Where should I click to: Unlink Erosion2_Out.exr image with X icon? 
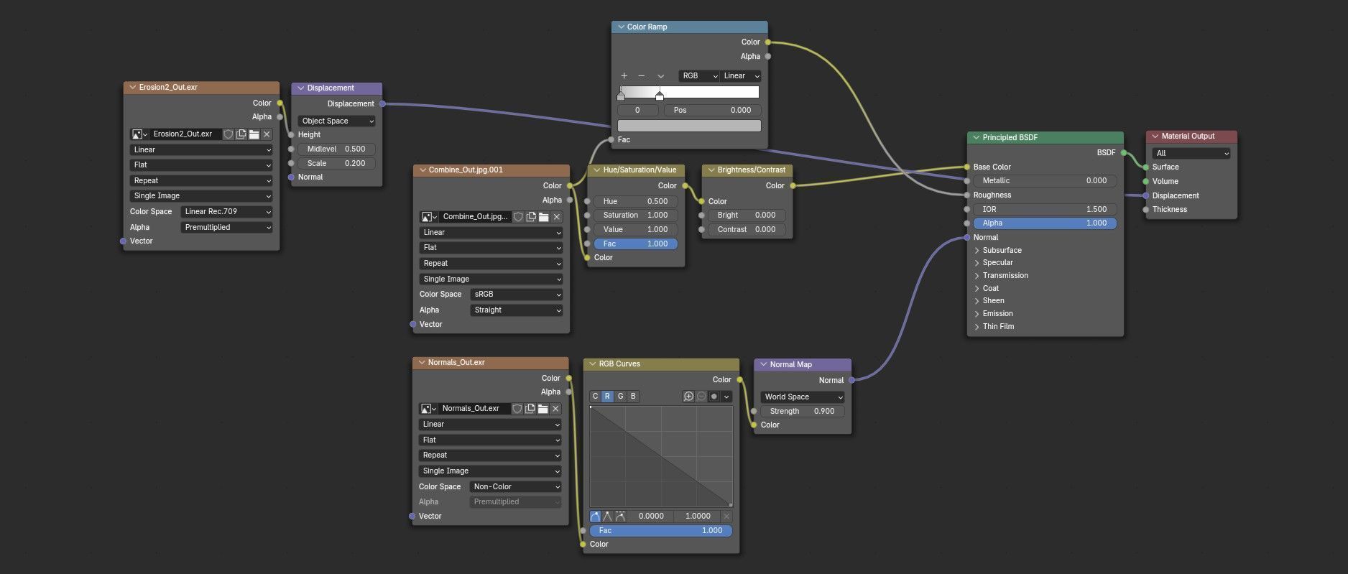(267, 134)
